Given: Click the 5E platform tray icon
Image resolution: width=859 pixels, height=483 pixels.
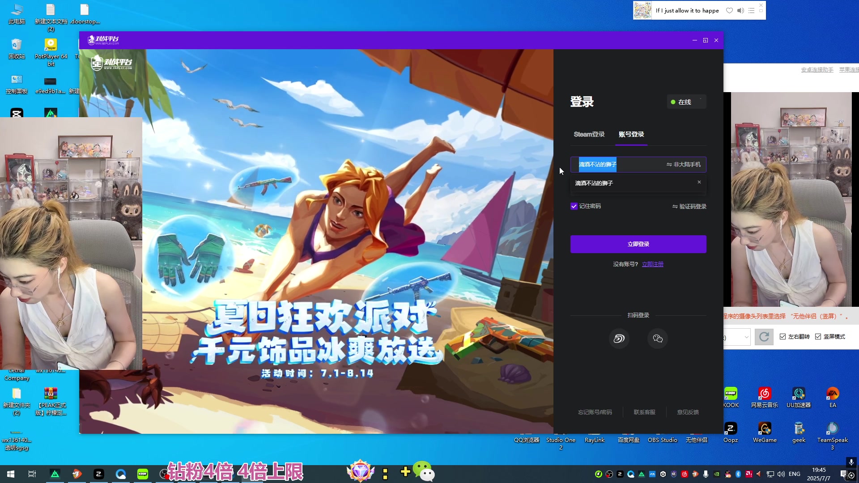Looking at the screenshot, I should coord(674,474).
